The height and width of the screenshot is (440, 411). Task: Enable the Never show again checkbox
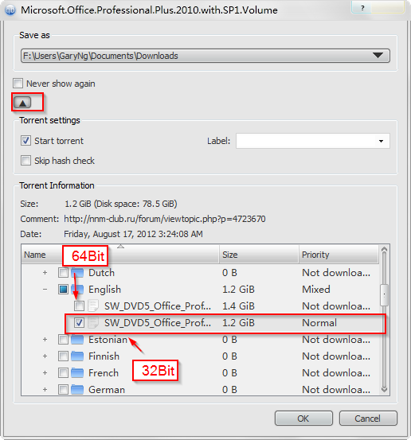(x=18, y=84)
